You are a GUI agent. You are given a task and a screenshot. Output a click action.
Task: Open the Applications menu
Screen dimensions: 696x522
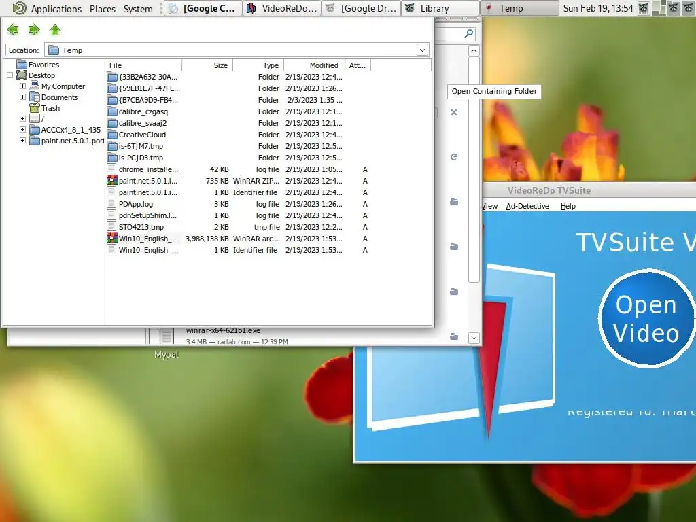(56, 8)
